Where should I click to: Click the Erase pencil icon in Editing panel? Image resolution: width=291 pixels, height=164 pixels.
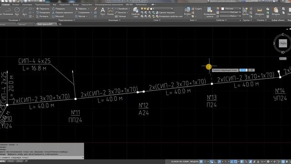point(95,9)
